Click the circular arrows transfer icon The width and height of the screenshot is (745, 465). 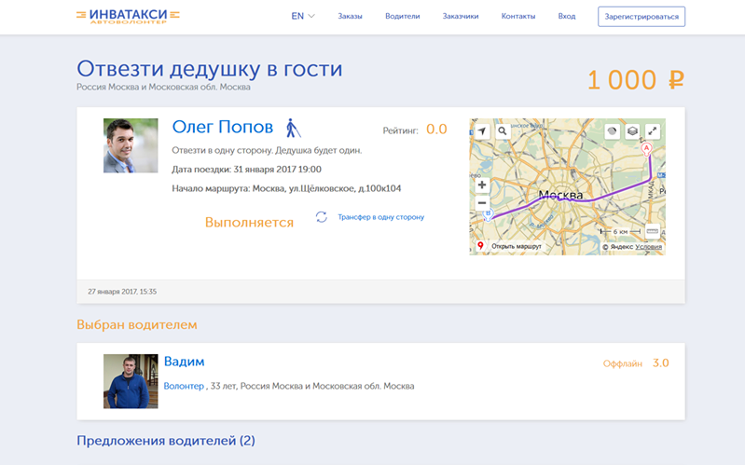[321, 217]
